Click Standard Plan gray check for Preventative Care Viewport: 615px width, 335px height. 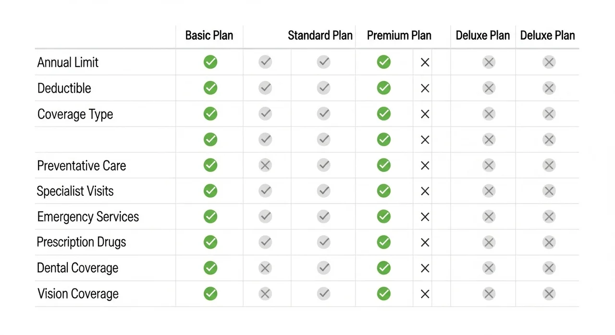tap(323, 166)
